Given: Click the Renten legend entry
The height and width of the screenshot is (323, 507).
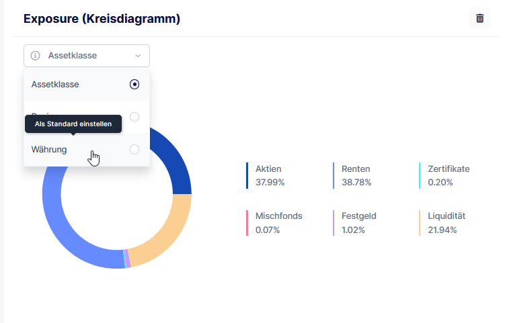Looking at the screenshot, I should tap(356, 175).
